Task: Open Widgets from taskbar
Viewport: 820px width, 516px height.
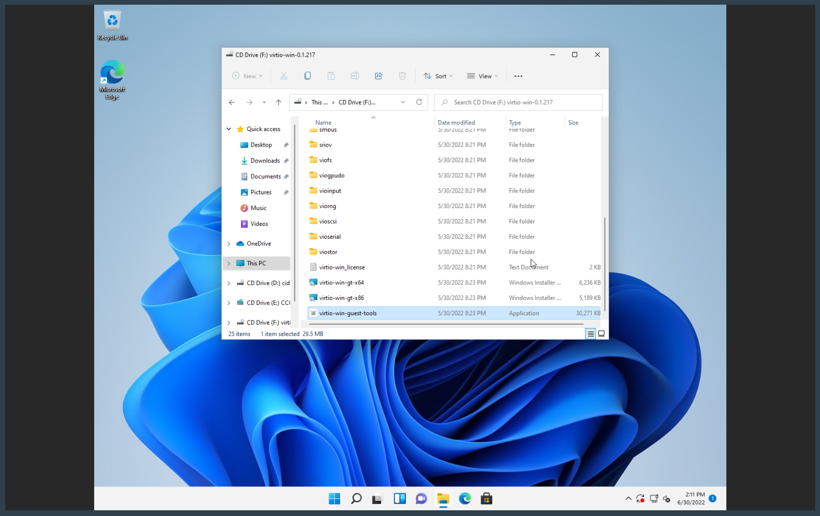Action: 400,499
